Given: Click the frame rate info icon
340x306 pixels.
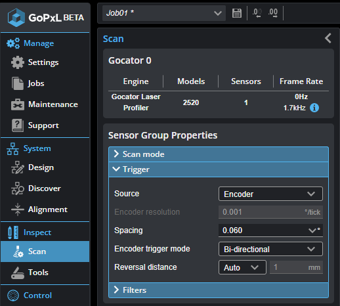Looking at the screenshot, I should (x=314, y=108).
